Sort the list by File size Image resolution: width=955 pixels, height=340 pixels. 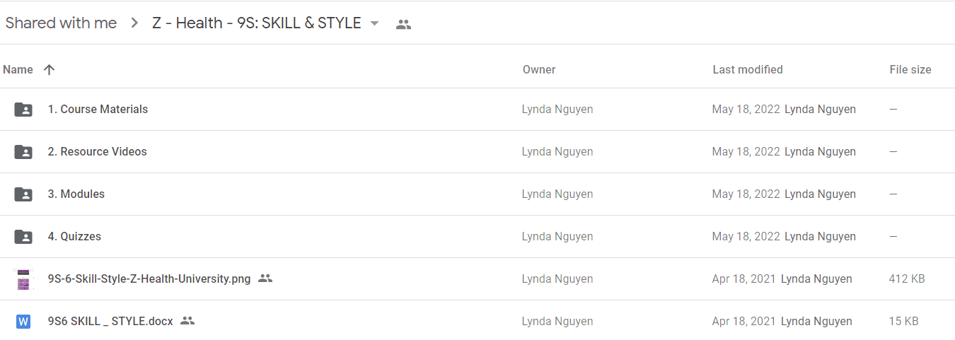pos(910,69)
